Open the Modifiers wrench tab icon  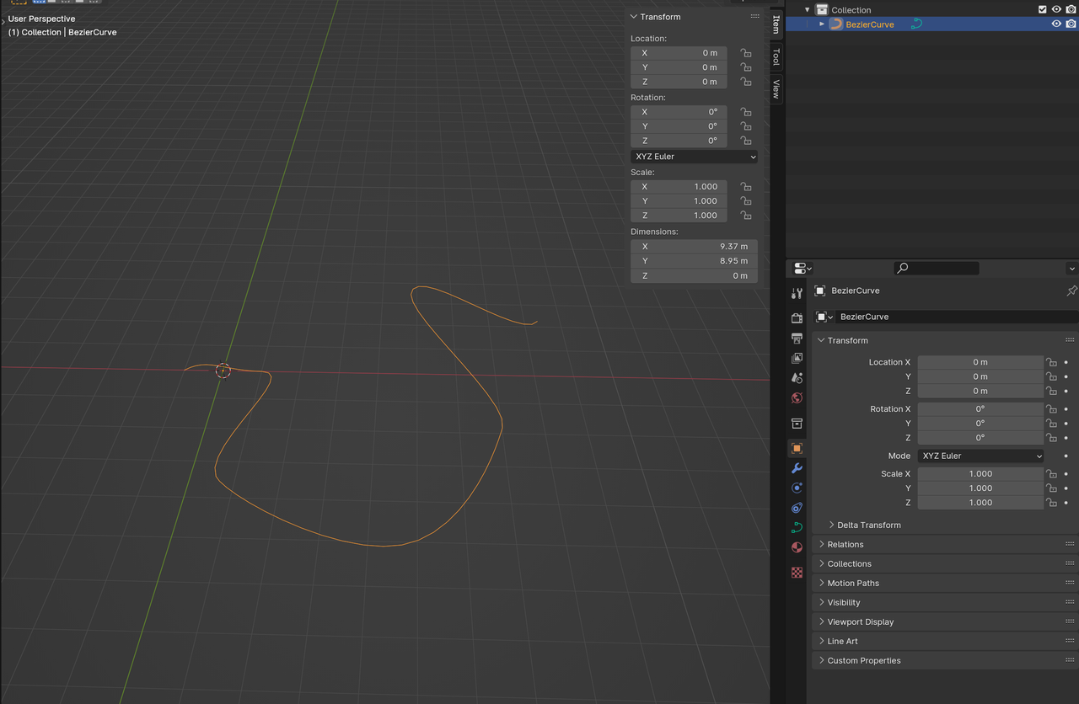pos(797,468)
